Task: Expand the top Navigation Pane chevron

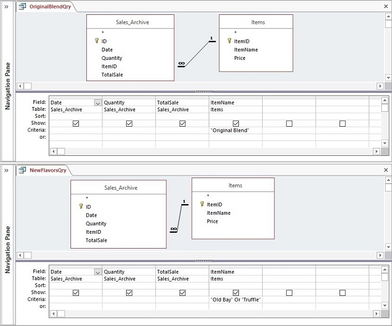Action: tap(6, 7)
